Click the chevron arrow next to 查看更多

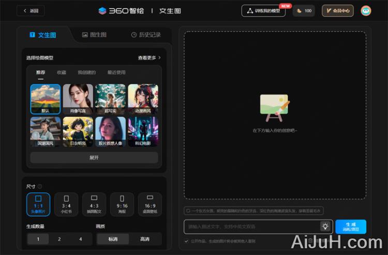click(x=160, y=57)
